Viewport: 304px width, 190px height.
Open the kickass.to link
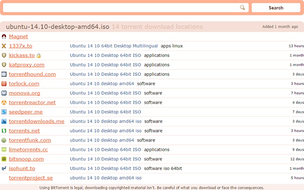coord(22,55)
